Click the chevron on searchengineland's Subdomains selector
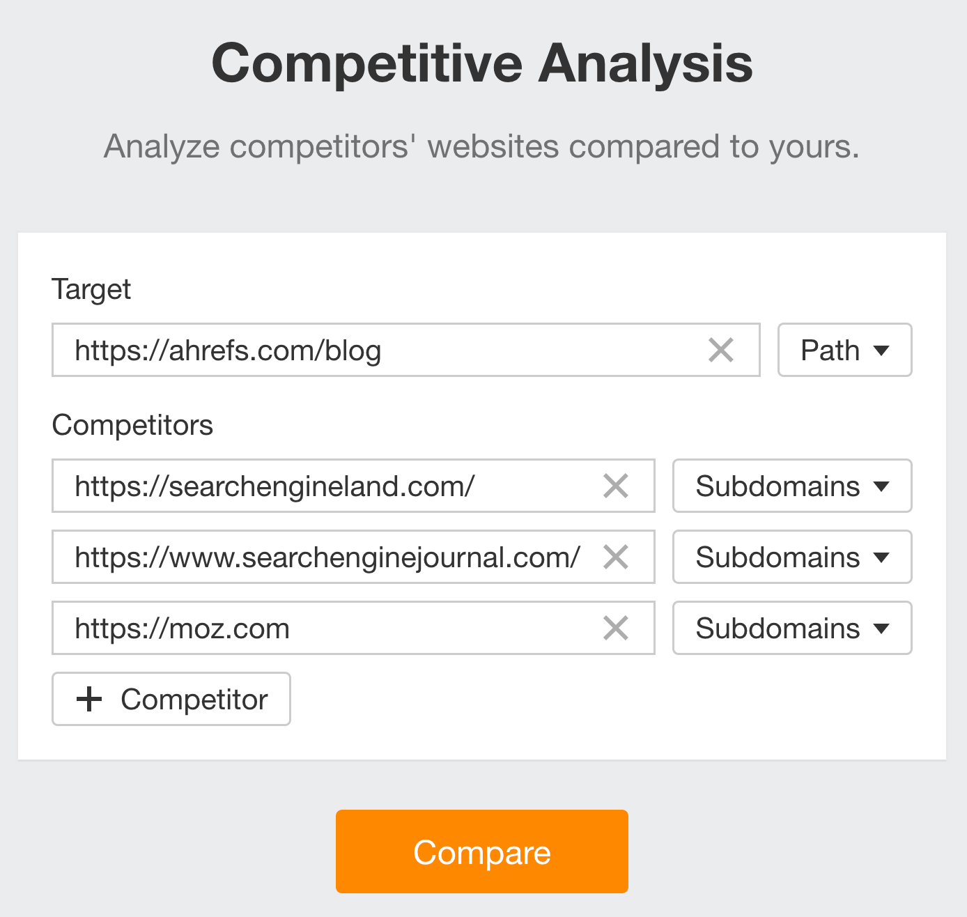The width and height of the screenshot is (967, 917). (882, 486)
